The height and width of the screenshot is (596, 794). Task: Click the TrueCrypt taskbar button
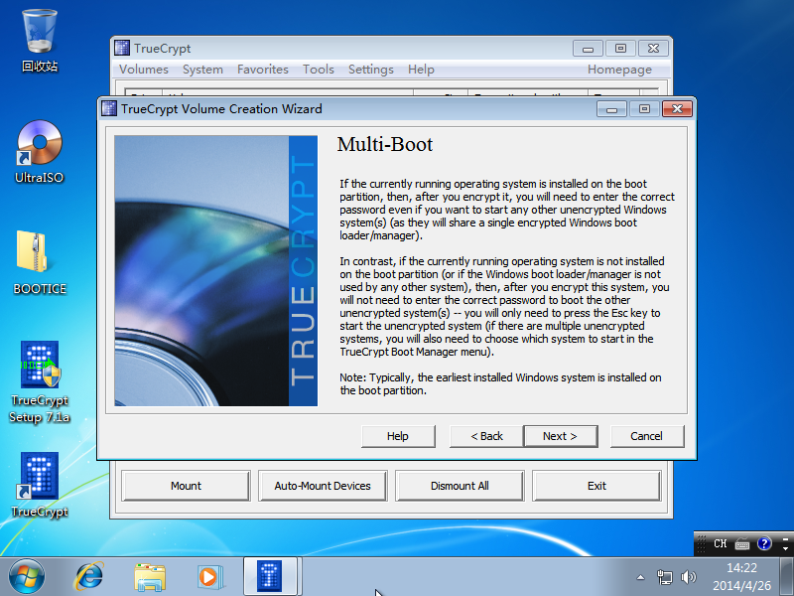pos(270,576)
